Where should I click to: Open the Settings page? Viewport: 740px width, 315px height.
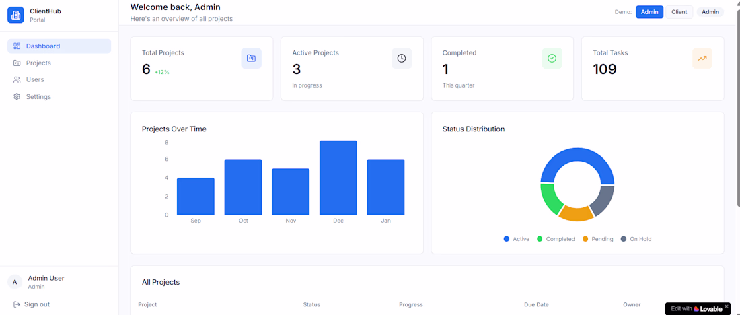click(59, 97)
